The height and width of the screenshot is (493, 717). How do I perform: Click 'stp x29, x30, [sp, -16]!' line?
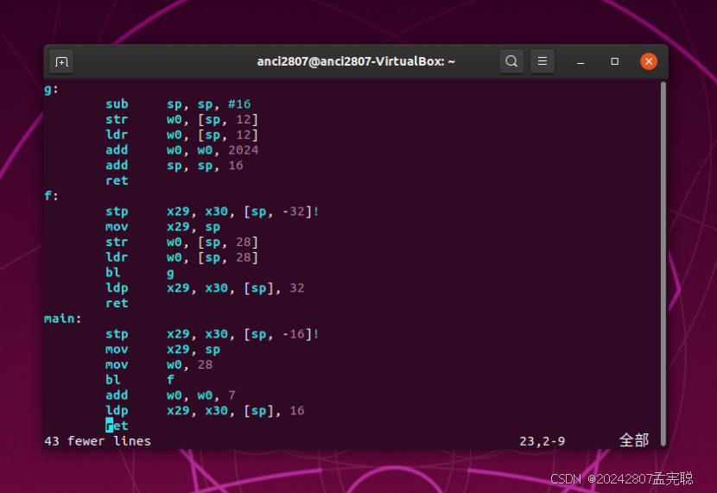pos(213,334)
